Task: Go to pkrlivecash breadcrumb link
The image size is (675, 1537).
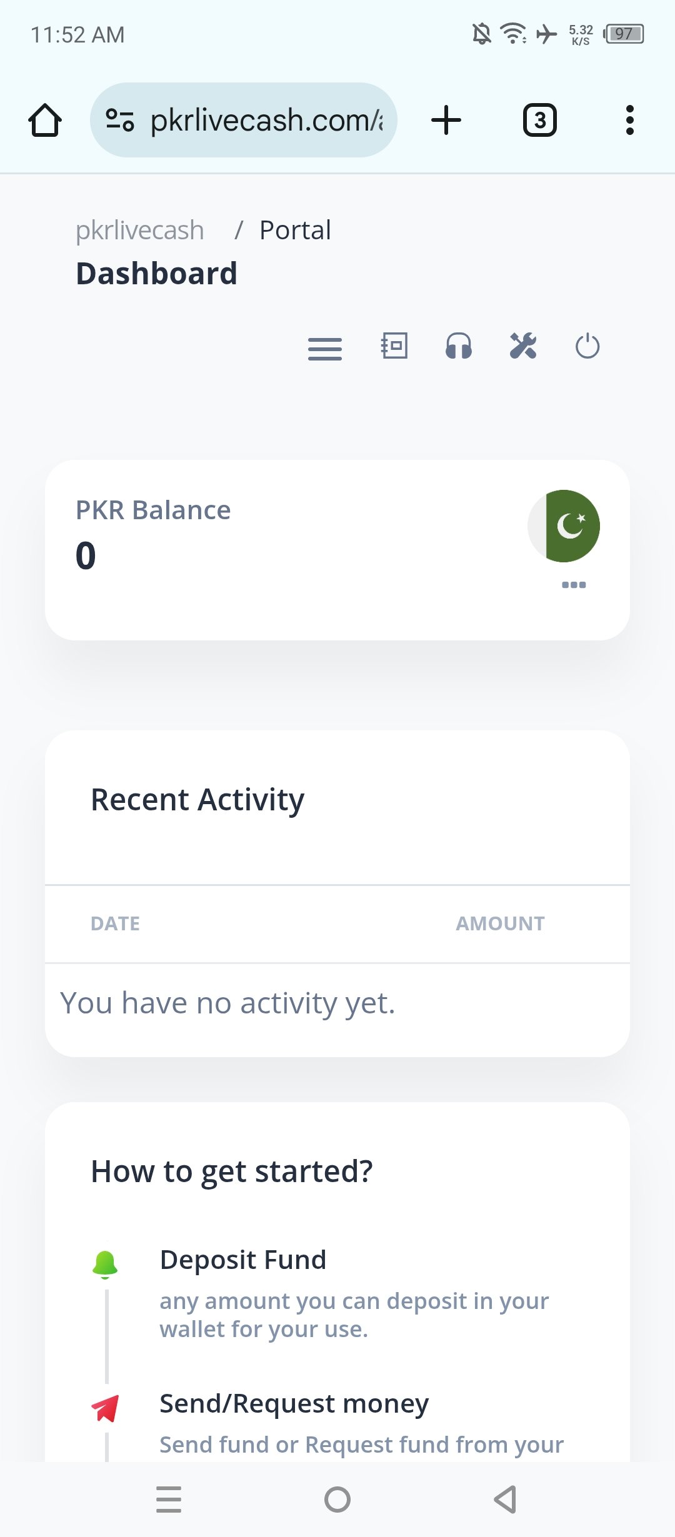Action: click(140, 230)
